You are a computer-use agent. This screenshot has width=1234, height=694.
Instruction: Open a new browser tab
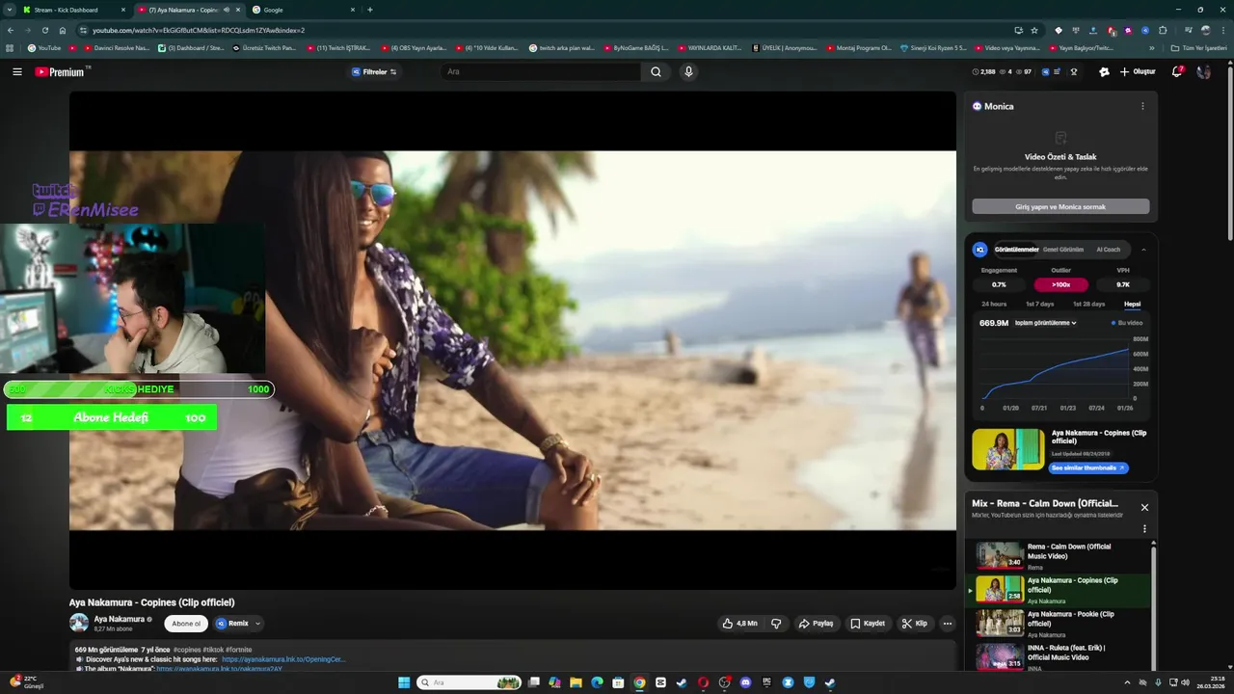click(x=370, y=10)
